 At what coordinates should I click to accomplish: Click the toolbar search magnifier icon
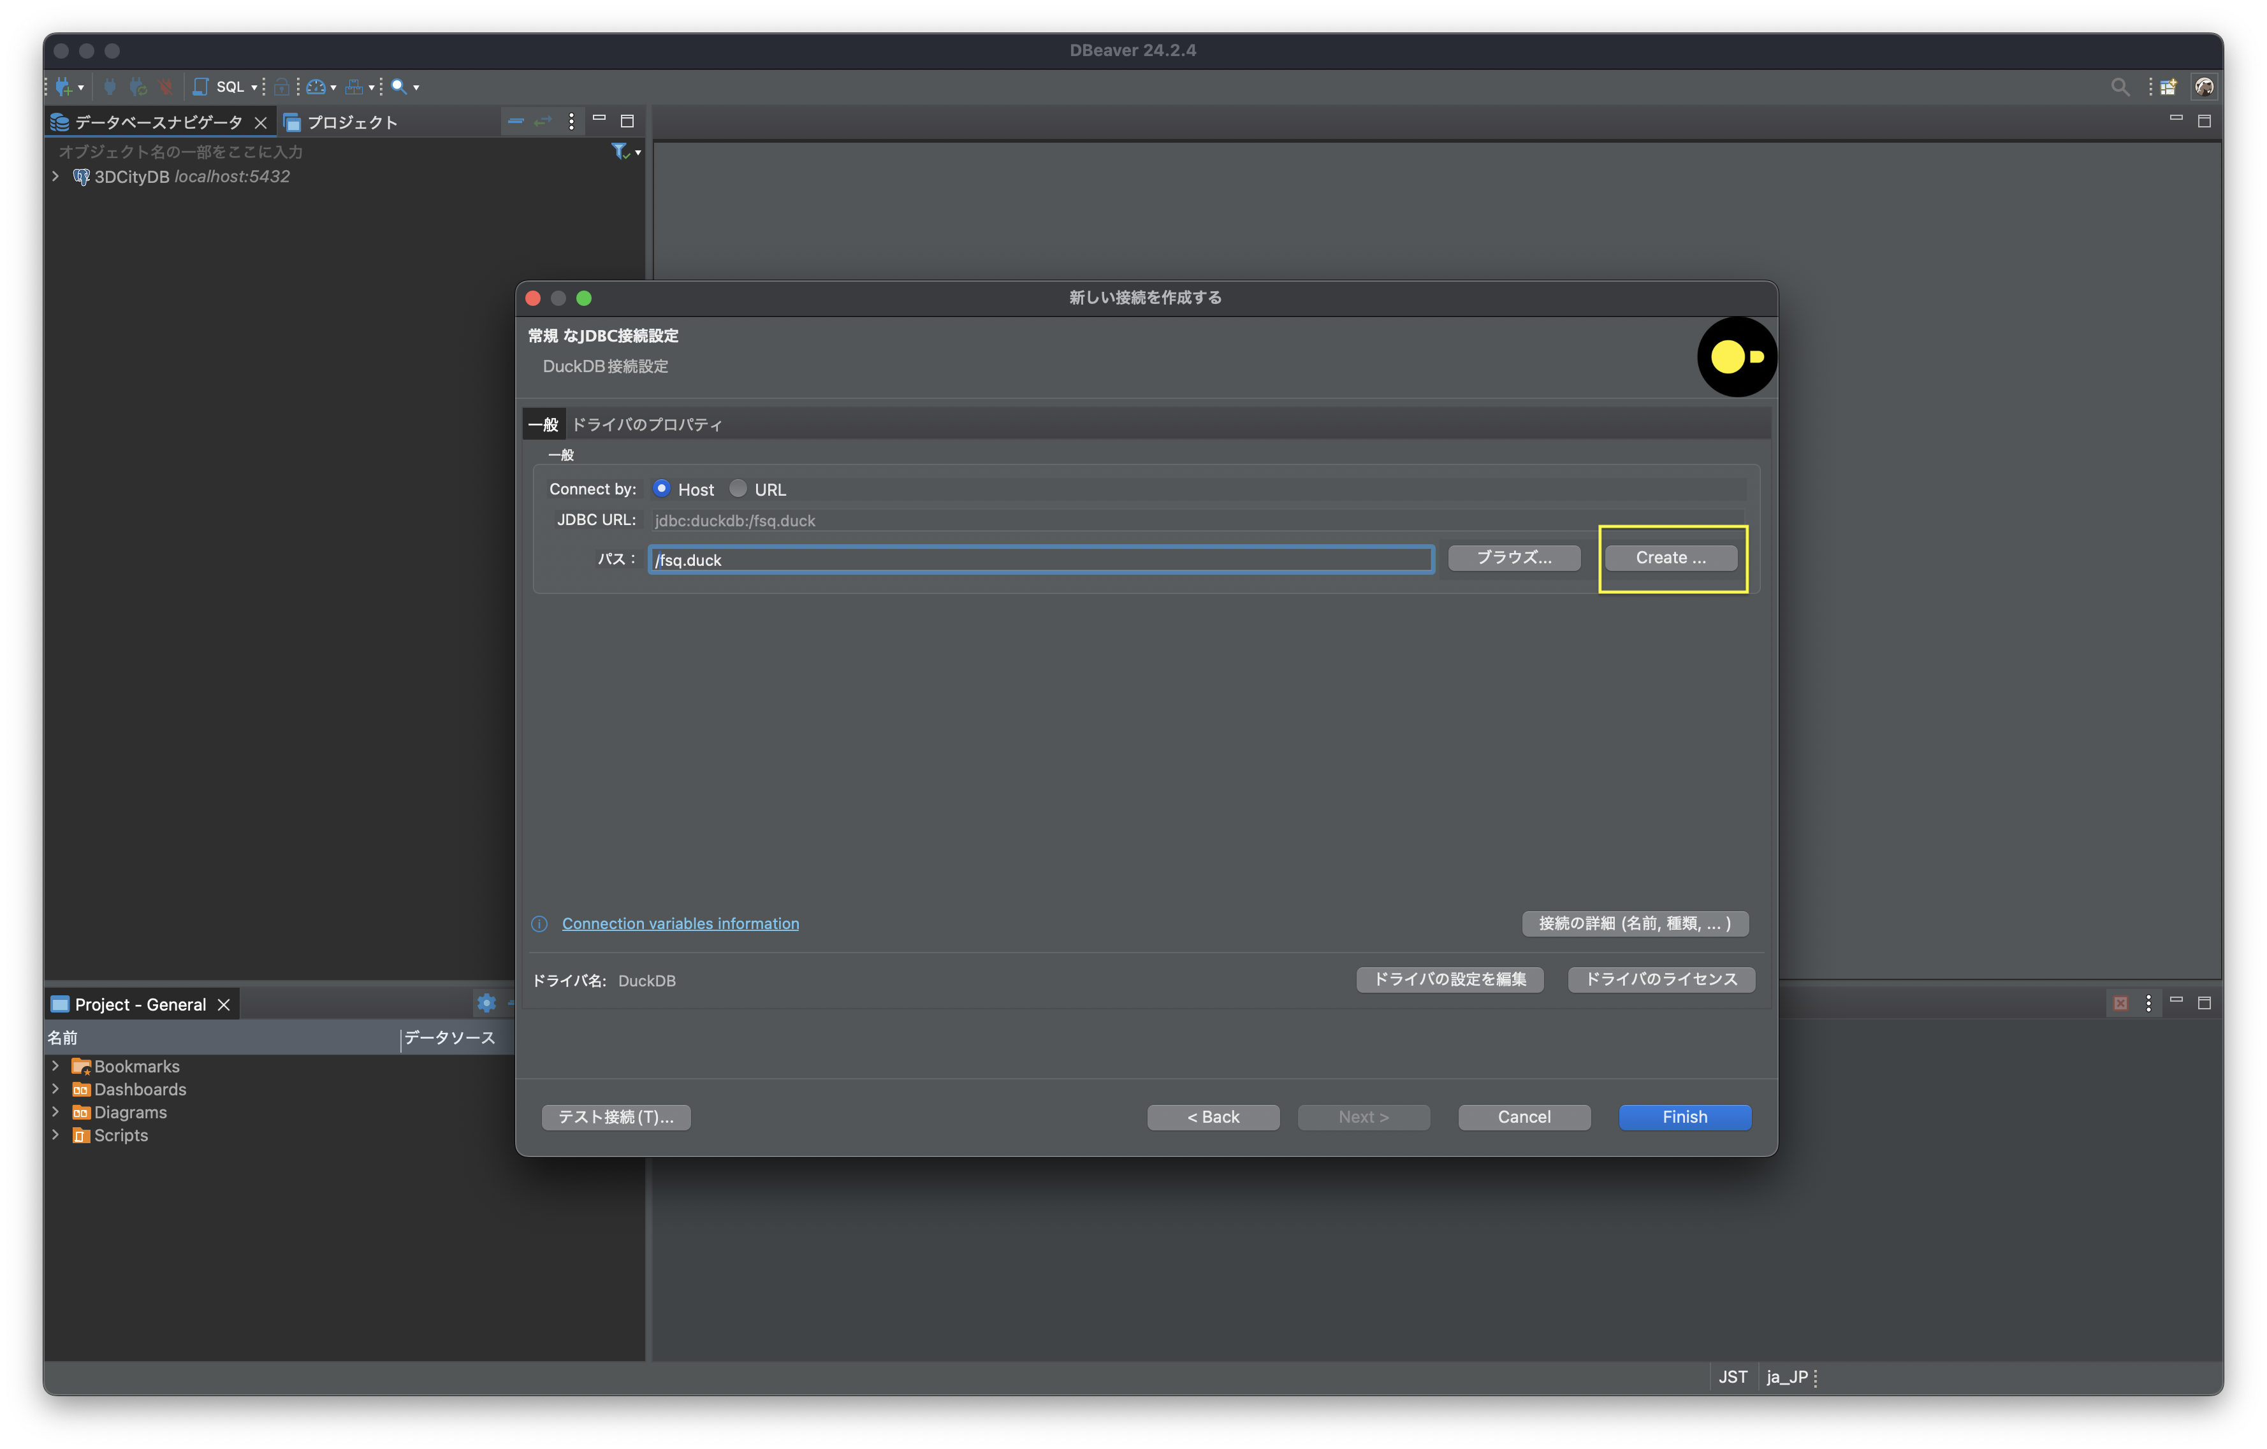(x=399, y=87)
